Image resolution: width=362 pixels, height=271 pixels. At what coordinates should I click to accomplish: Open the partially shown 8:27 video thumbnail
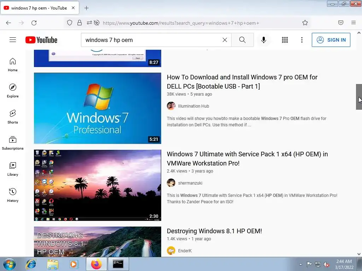(98, 58)
